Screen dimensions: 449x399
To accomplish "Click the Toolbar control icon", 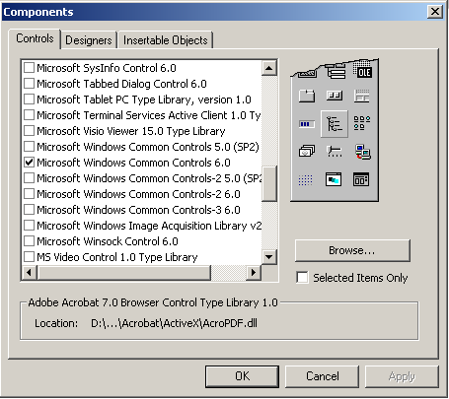I will click(335, 96).
